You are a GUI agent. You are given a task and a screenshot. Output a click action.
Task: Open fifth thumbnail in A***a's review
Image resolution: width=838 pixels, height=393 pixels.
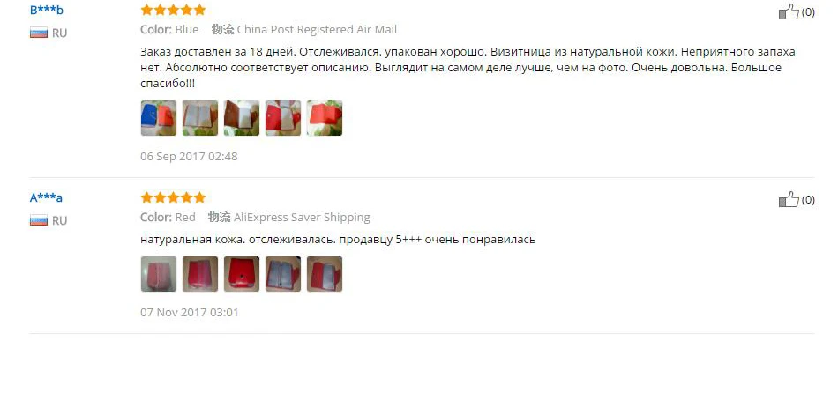(x=325, y=274)
